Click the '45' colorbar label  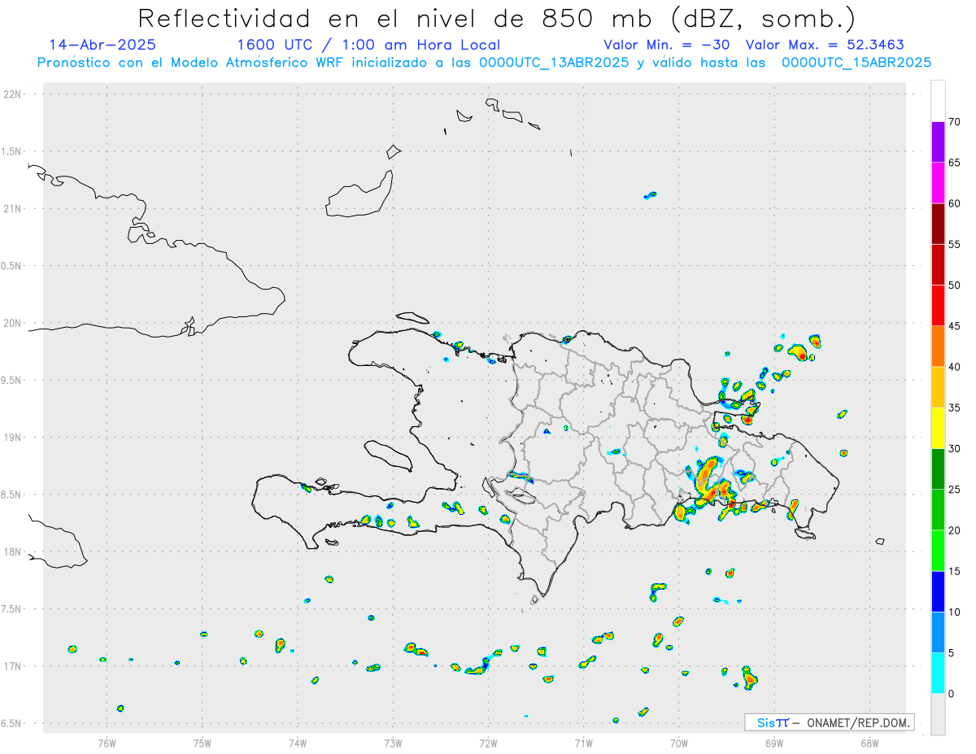click(955, 326)
